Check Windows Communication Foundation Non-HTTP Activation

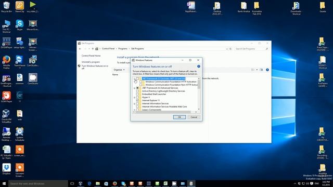(x=141, y=85)
